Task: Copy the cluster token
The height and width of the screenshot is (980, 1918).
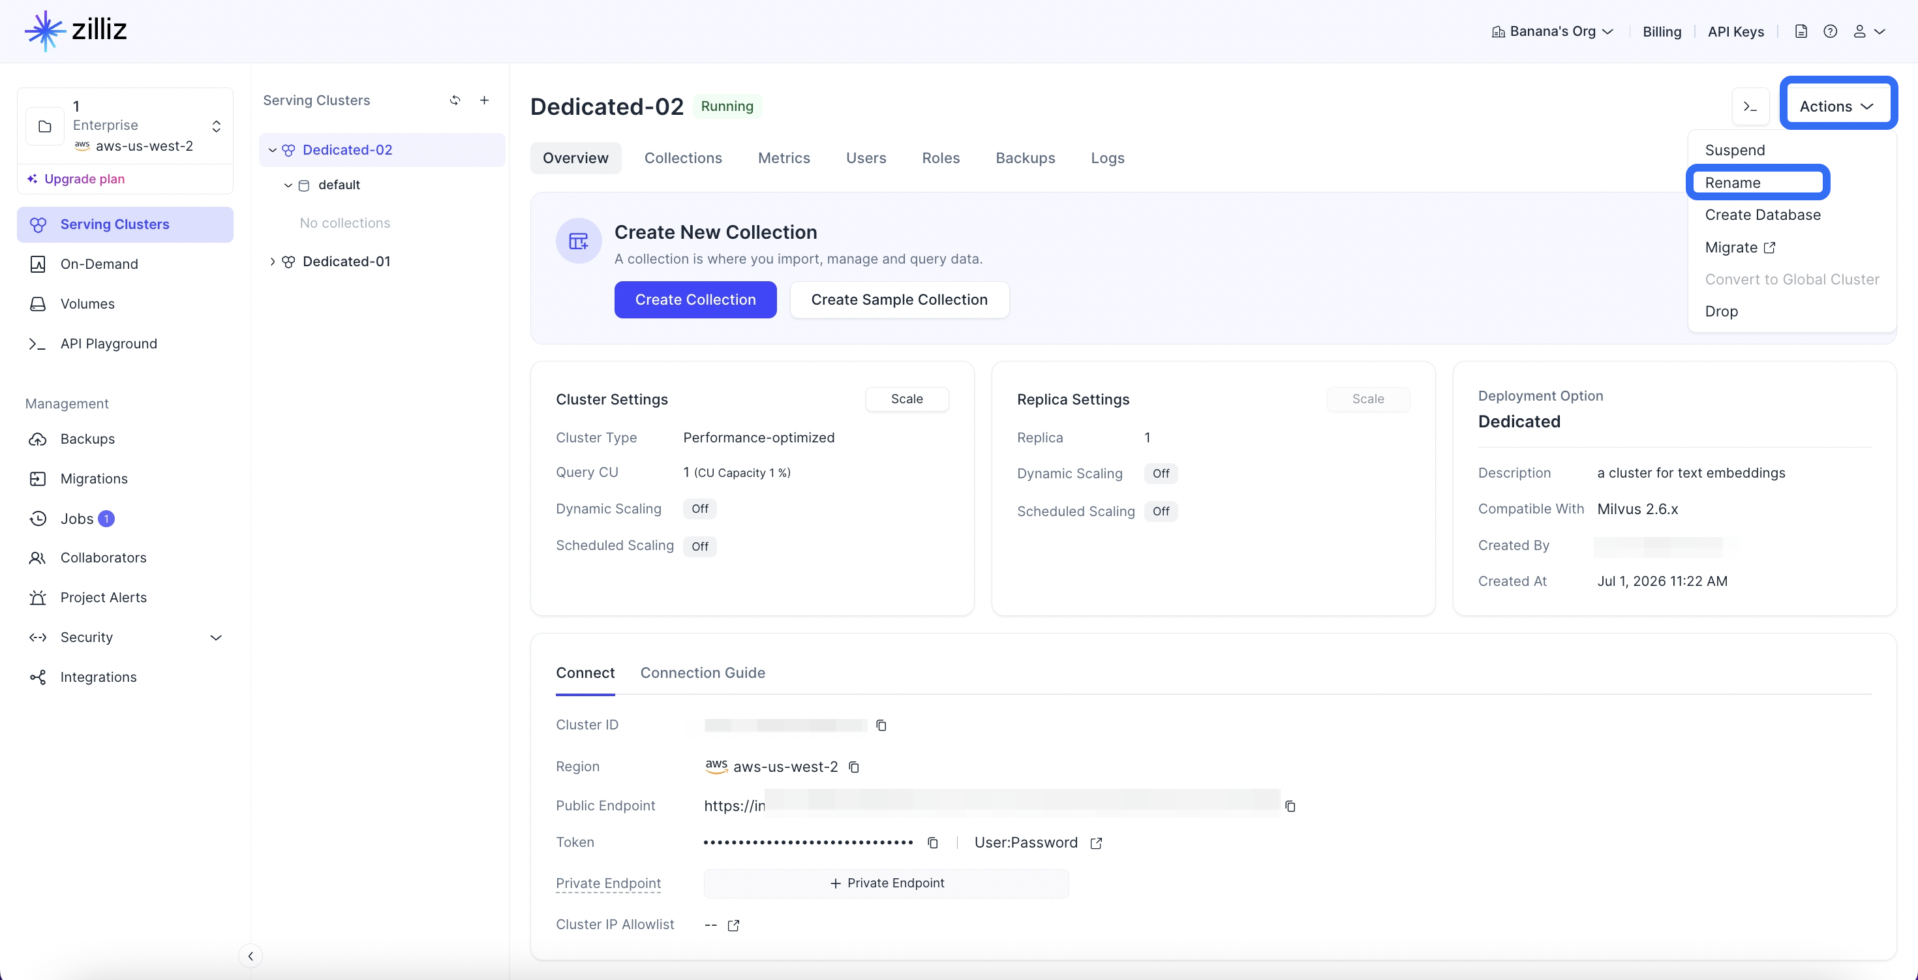Action: [932, 843]
